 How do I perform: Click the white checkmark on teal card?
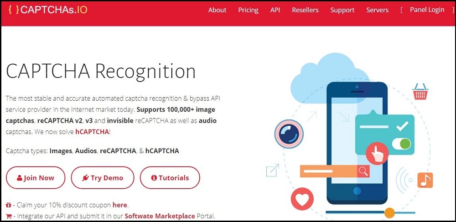tap(402, 126)
